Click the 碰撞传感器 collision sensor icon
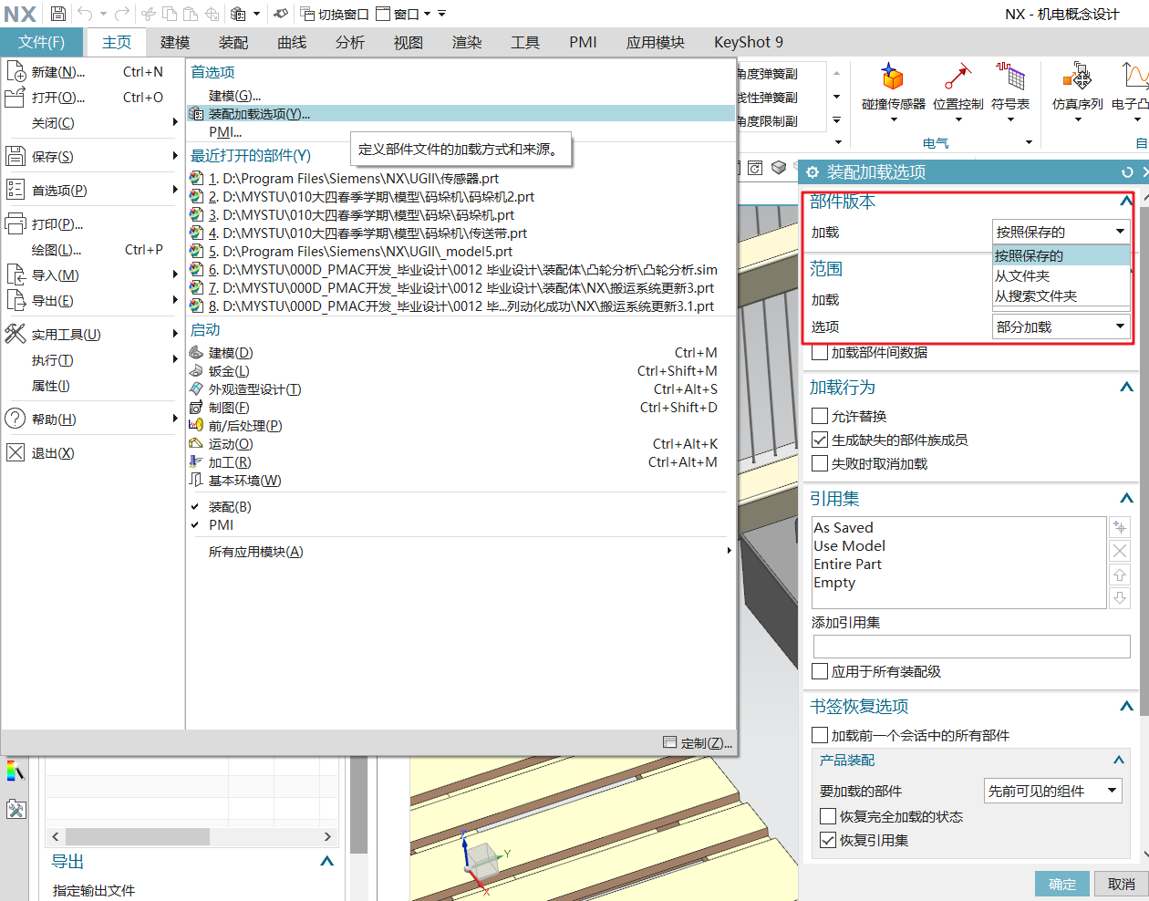 892,77
